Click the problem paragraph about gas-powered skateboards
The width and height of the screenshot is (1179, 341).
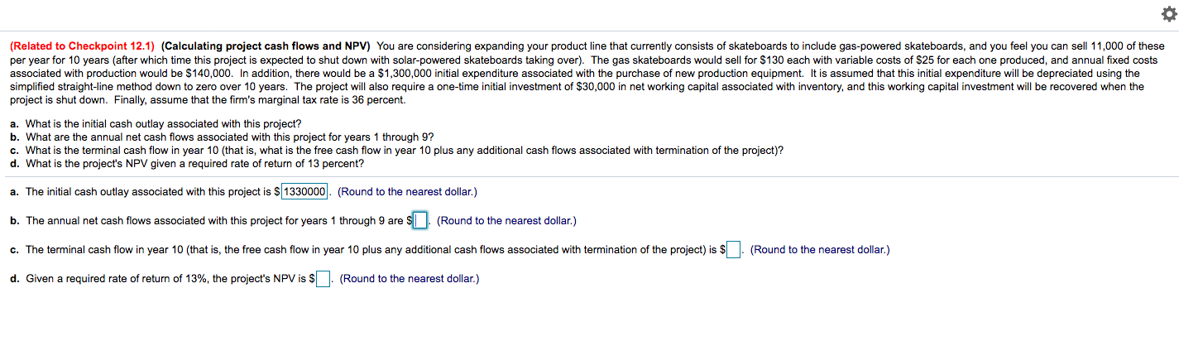587,73
